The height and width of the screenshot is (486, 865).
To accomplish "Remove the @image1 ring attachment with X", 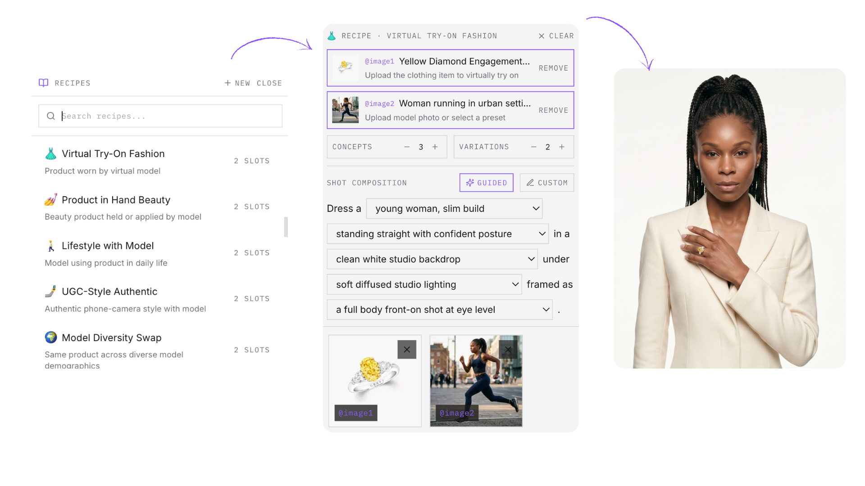I will (407, 350).
